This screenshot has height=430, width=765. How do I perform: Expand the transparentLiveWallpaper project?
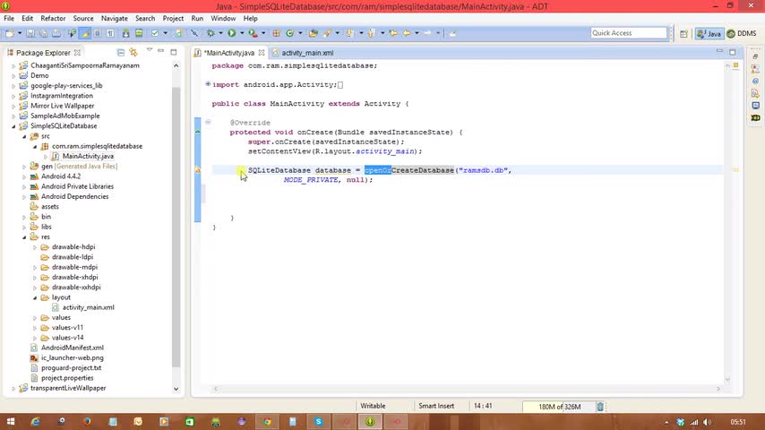coord(13,388)
